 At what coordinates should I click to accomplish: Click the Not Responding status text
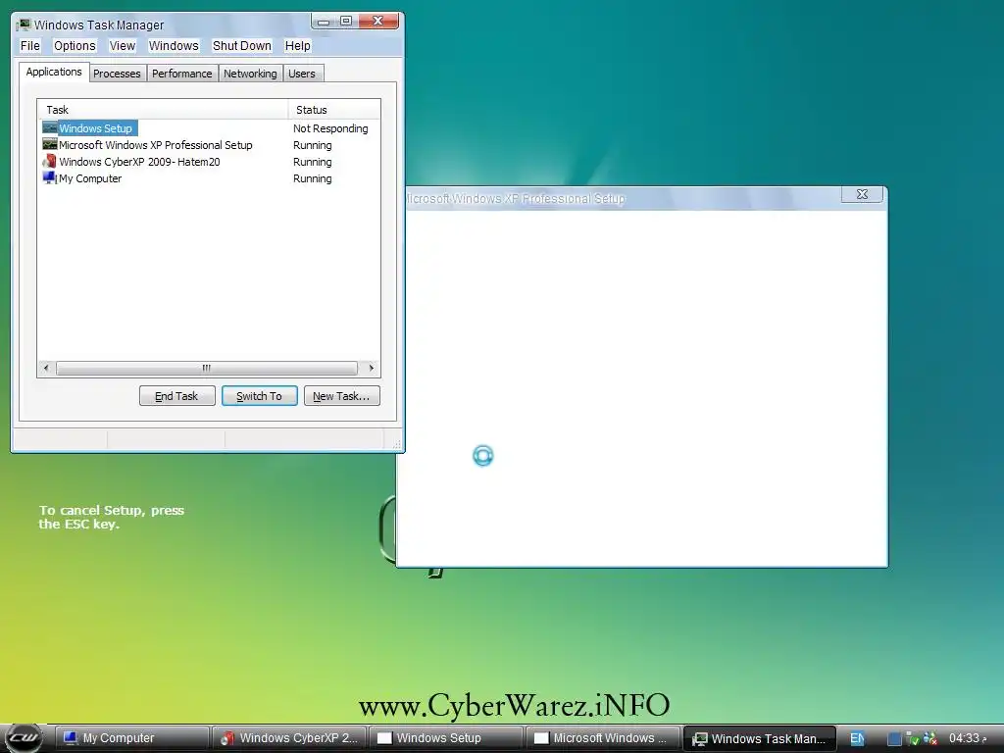coord(330,128)
